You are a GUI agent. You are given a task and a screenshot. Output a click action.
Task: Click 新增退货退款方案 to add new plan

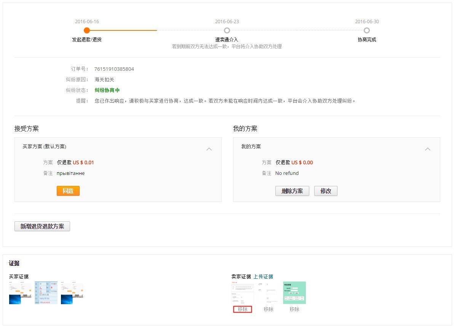pyautogui.click(x=42, y=226)
